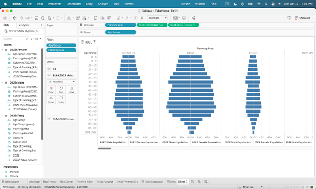Open the Trellis Pyramid sheet tab
Viewport: 316px width, 189px height.
click(104, 182)
